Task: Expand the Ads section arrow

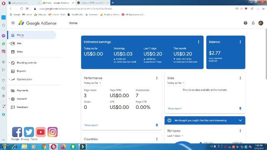Action: coord(9,43)
